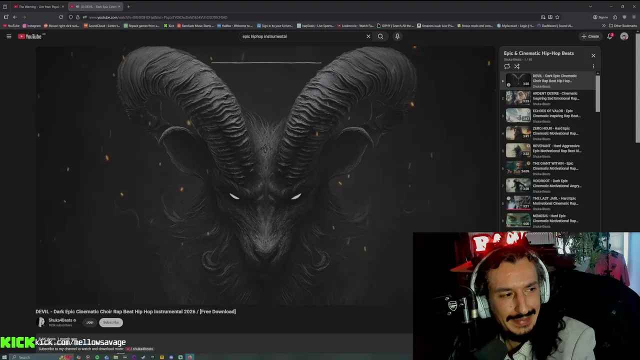
Task: Show more bookmarks chevron
Action: tap(603, 25)
